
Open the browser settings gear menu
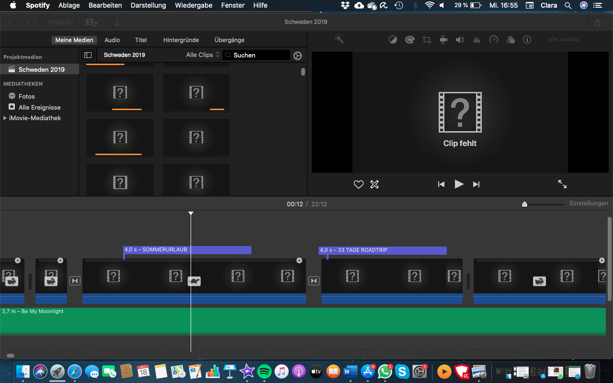(x=297, y=56)
